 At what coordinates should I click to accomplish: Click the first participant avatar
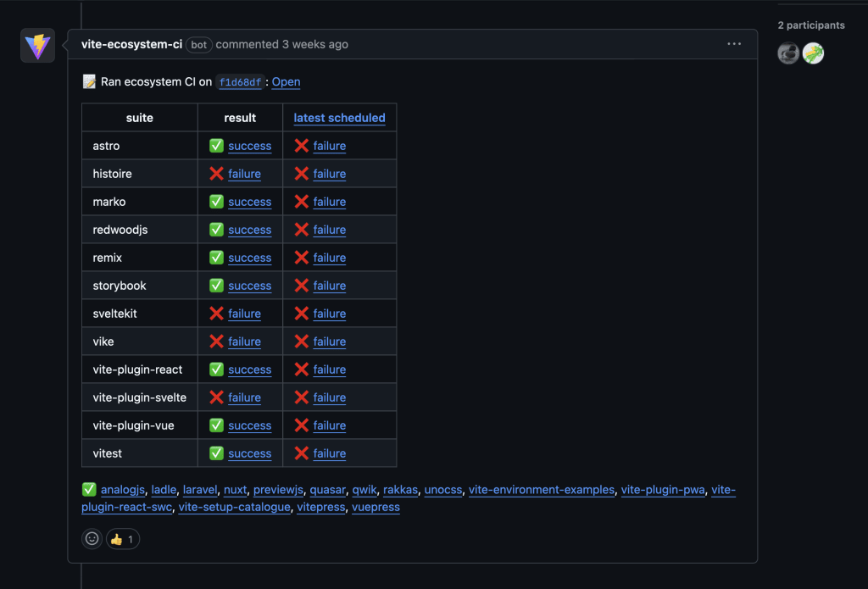(x=787, y=53)
